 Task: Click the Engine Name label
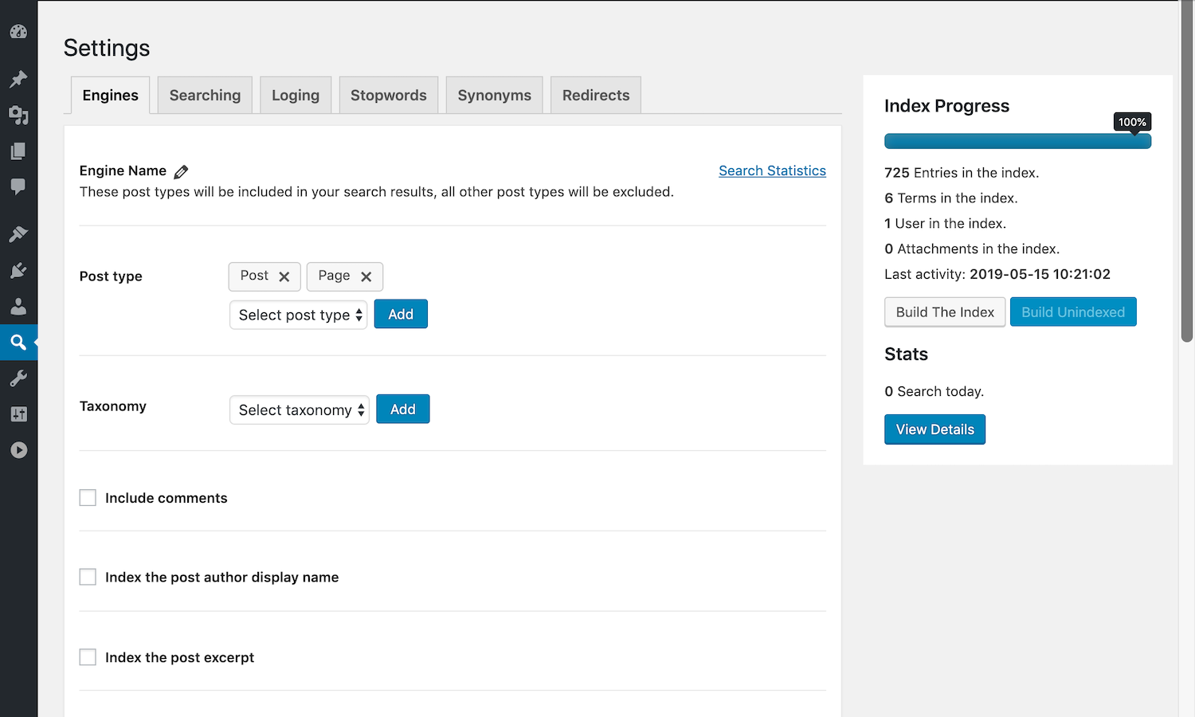tap(123, 170)
